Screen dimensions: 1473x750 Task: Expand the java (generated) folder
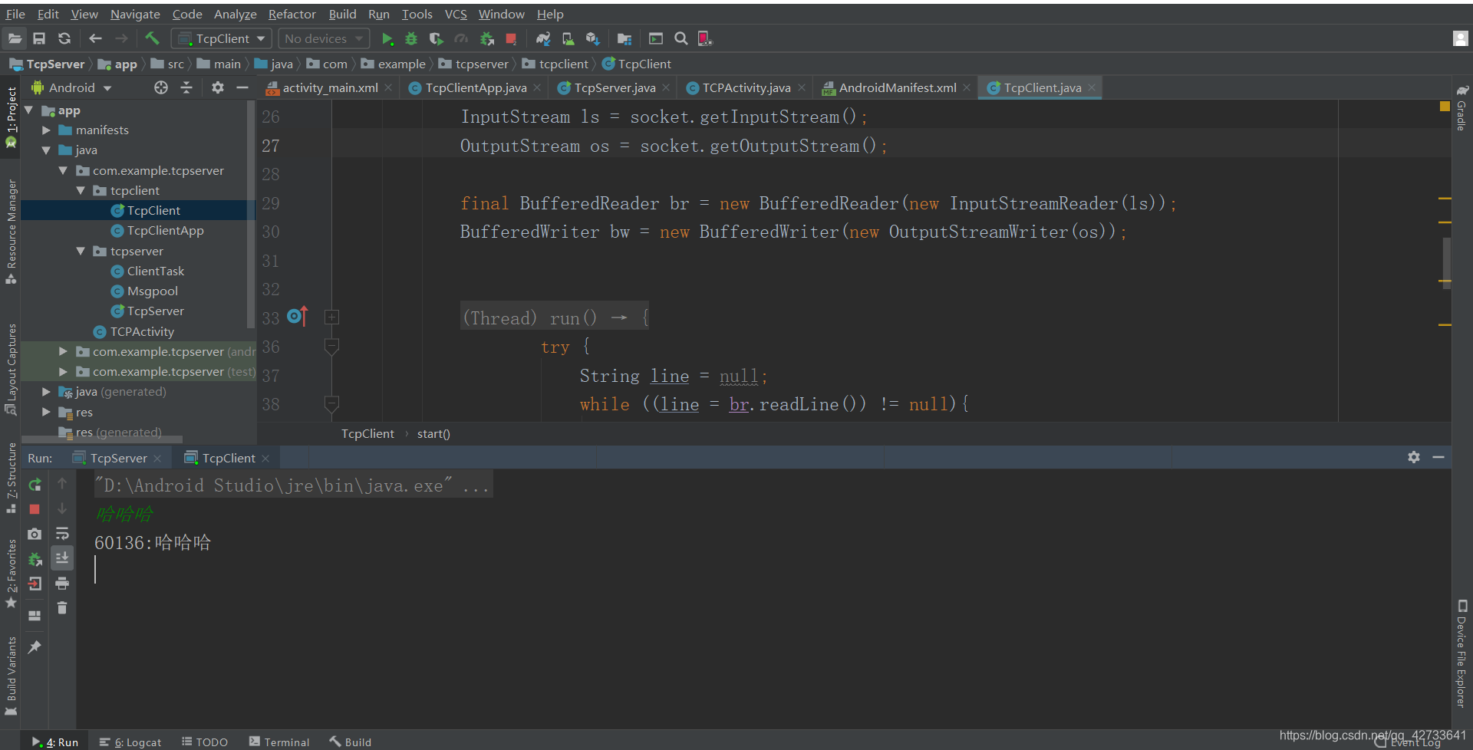pos(46,392)
